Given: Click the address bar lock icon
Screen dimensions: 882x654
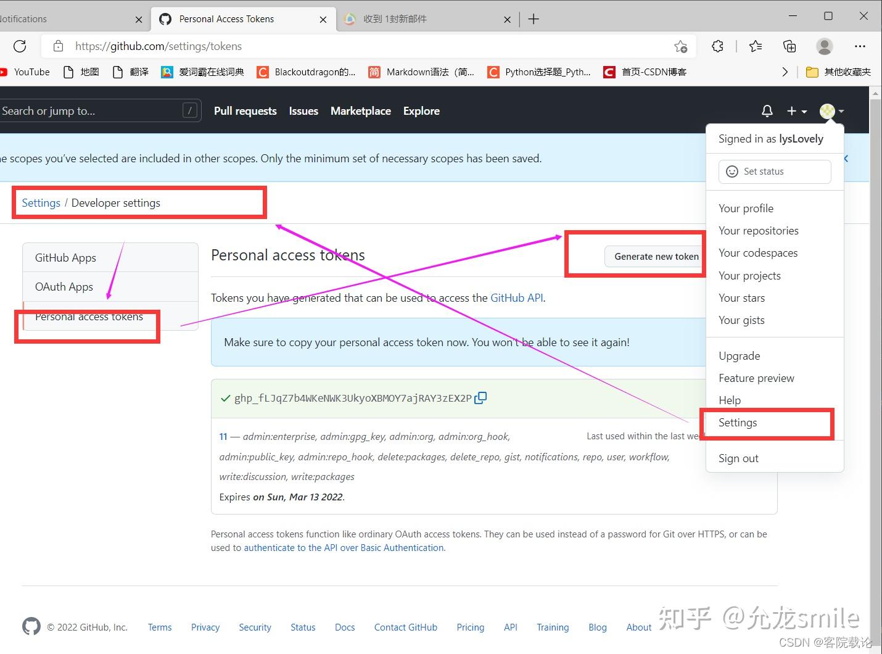Looking at the screenshot, I should 57,46.
